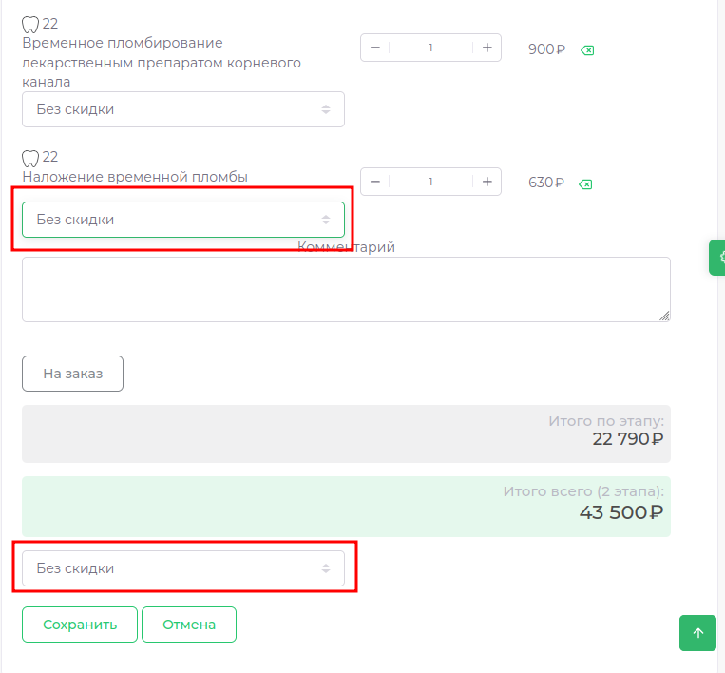This screenshot has height=673, width=725.
Task: Open discount dropdown under Временное пломбирование
Action: 183,109
